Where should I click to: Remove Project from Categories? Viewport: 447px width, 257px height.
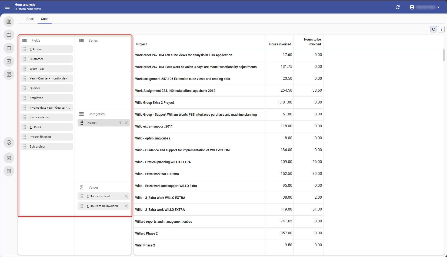click(126, 123)
